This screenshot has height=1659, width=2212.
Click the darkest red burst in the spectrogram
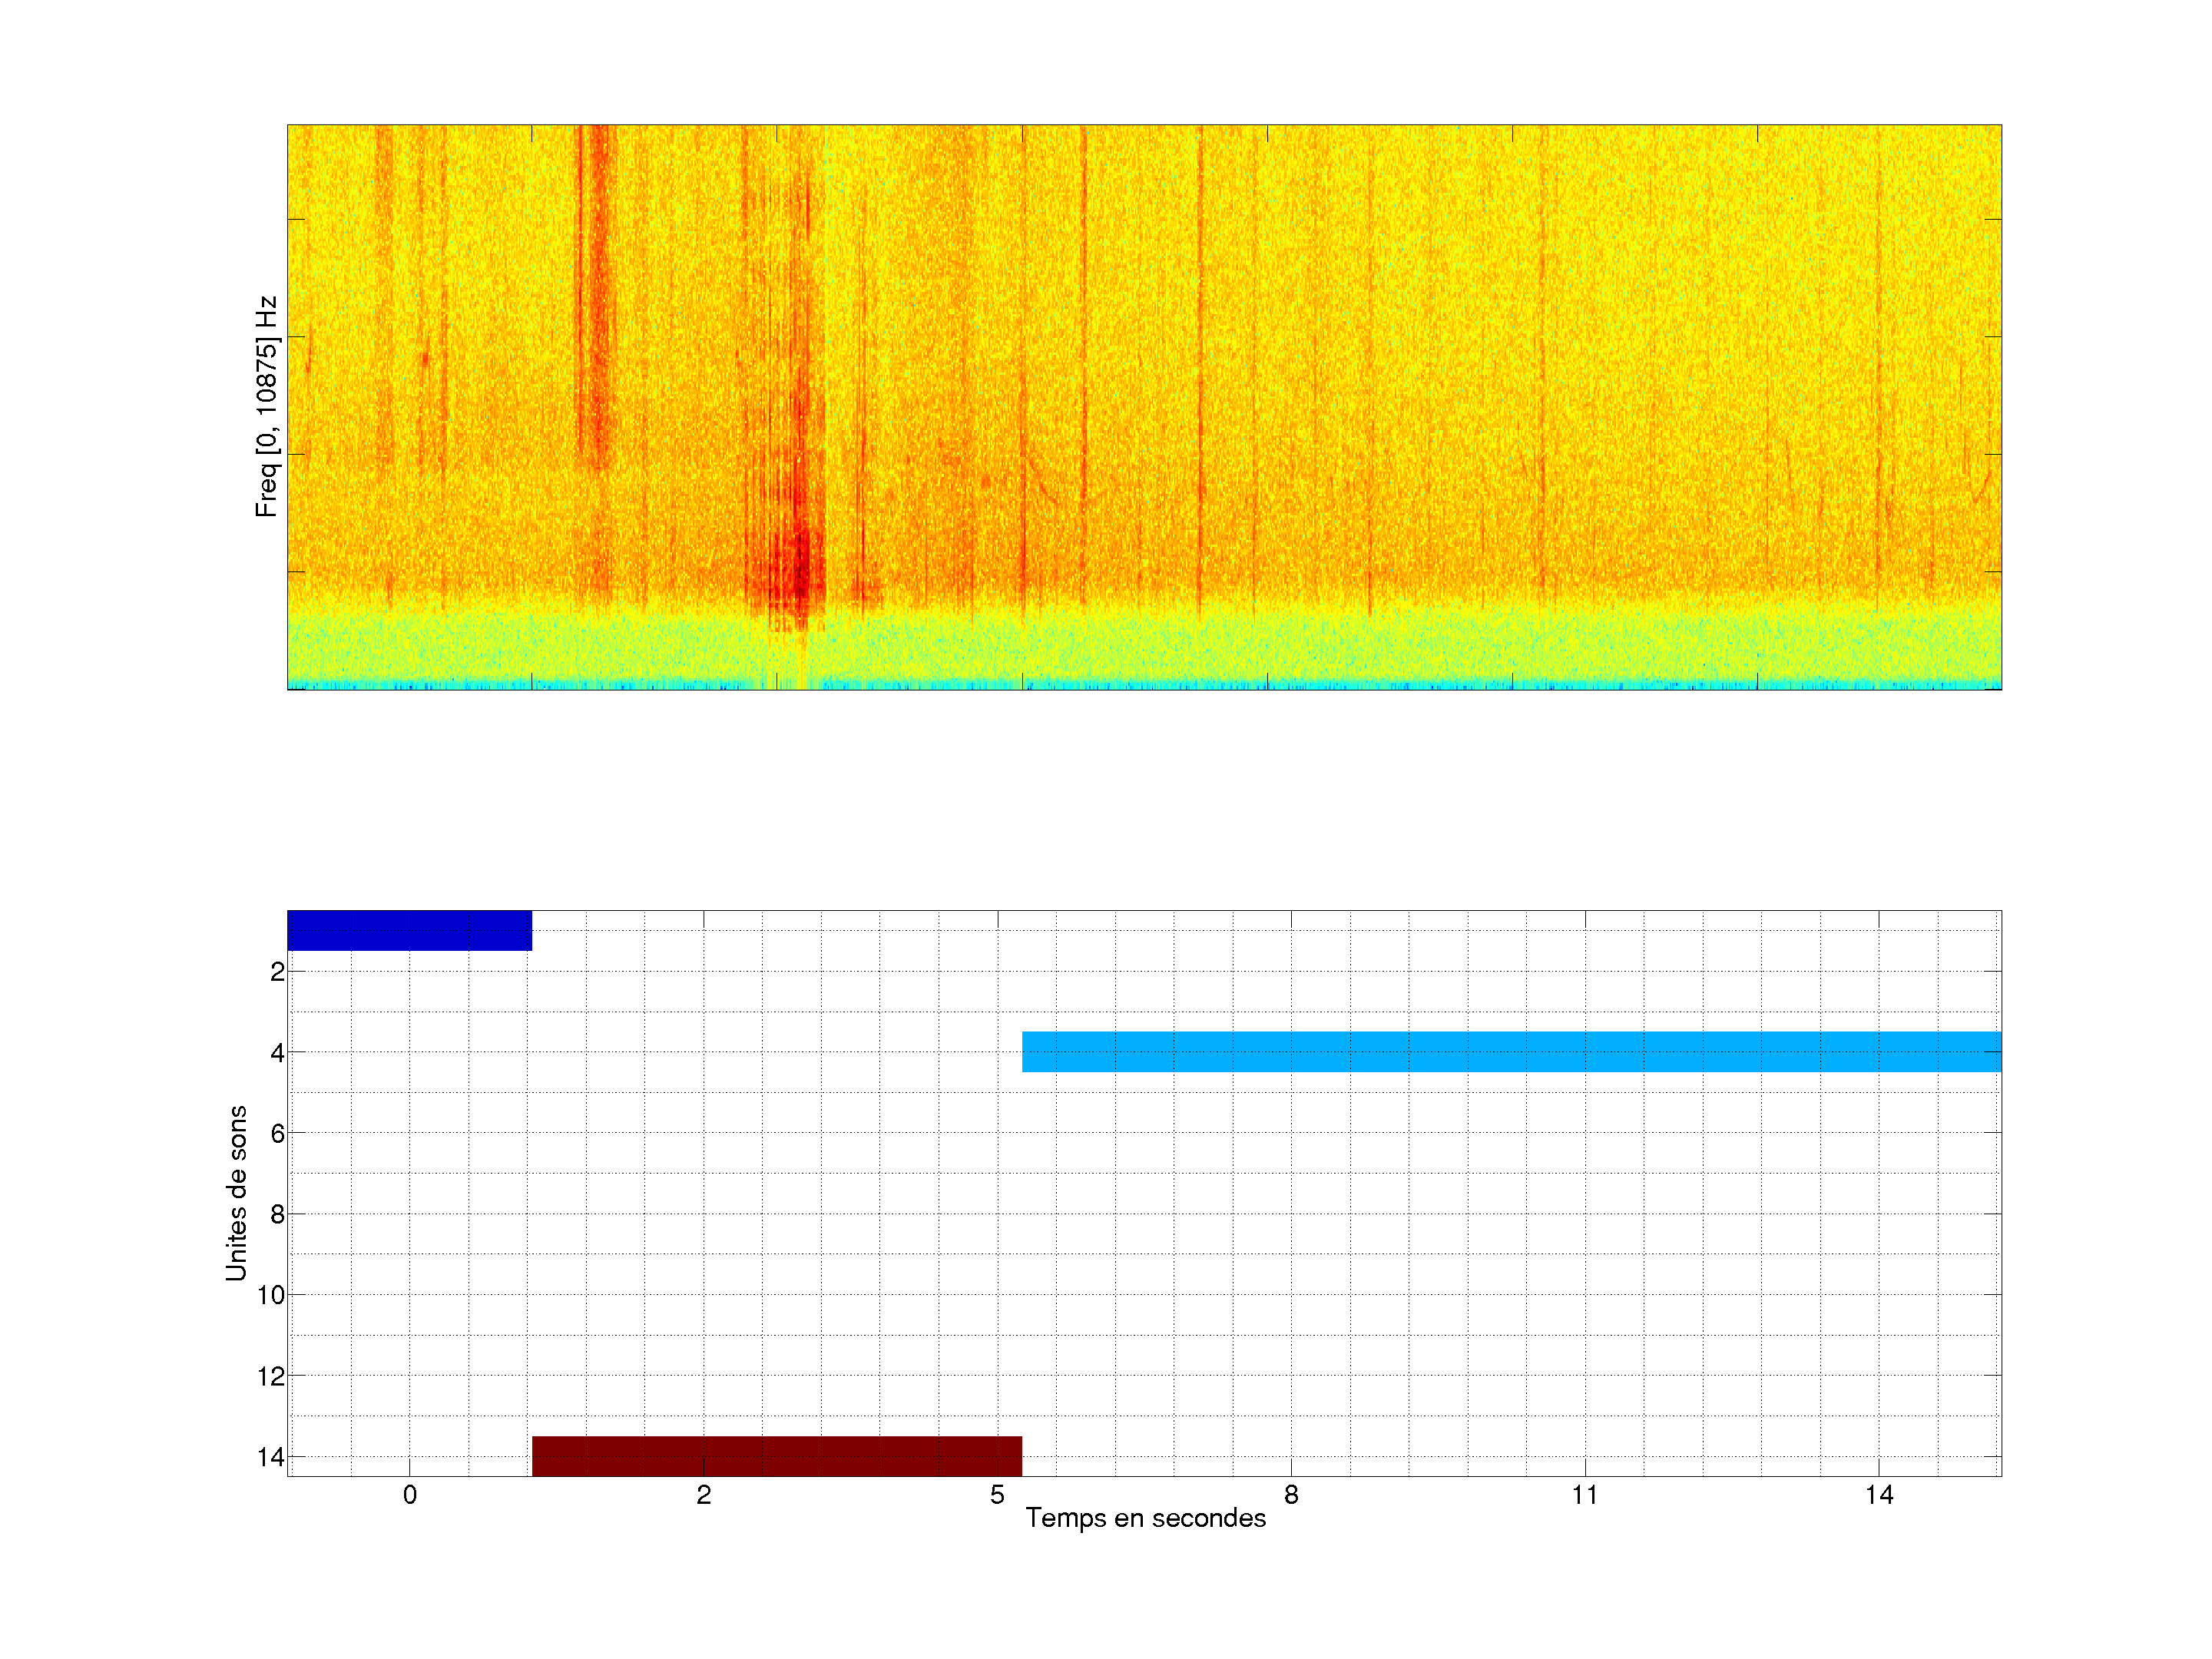click(800, 575)
